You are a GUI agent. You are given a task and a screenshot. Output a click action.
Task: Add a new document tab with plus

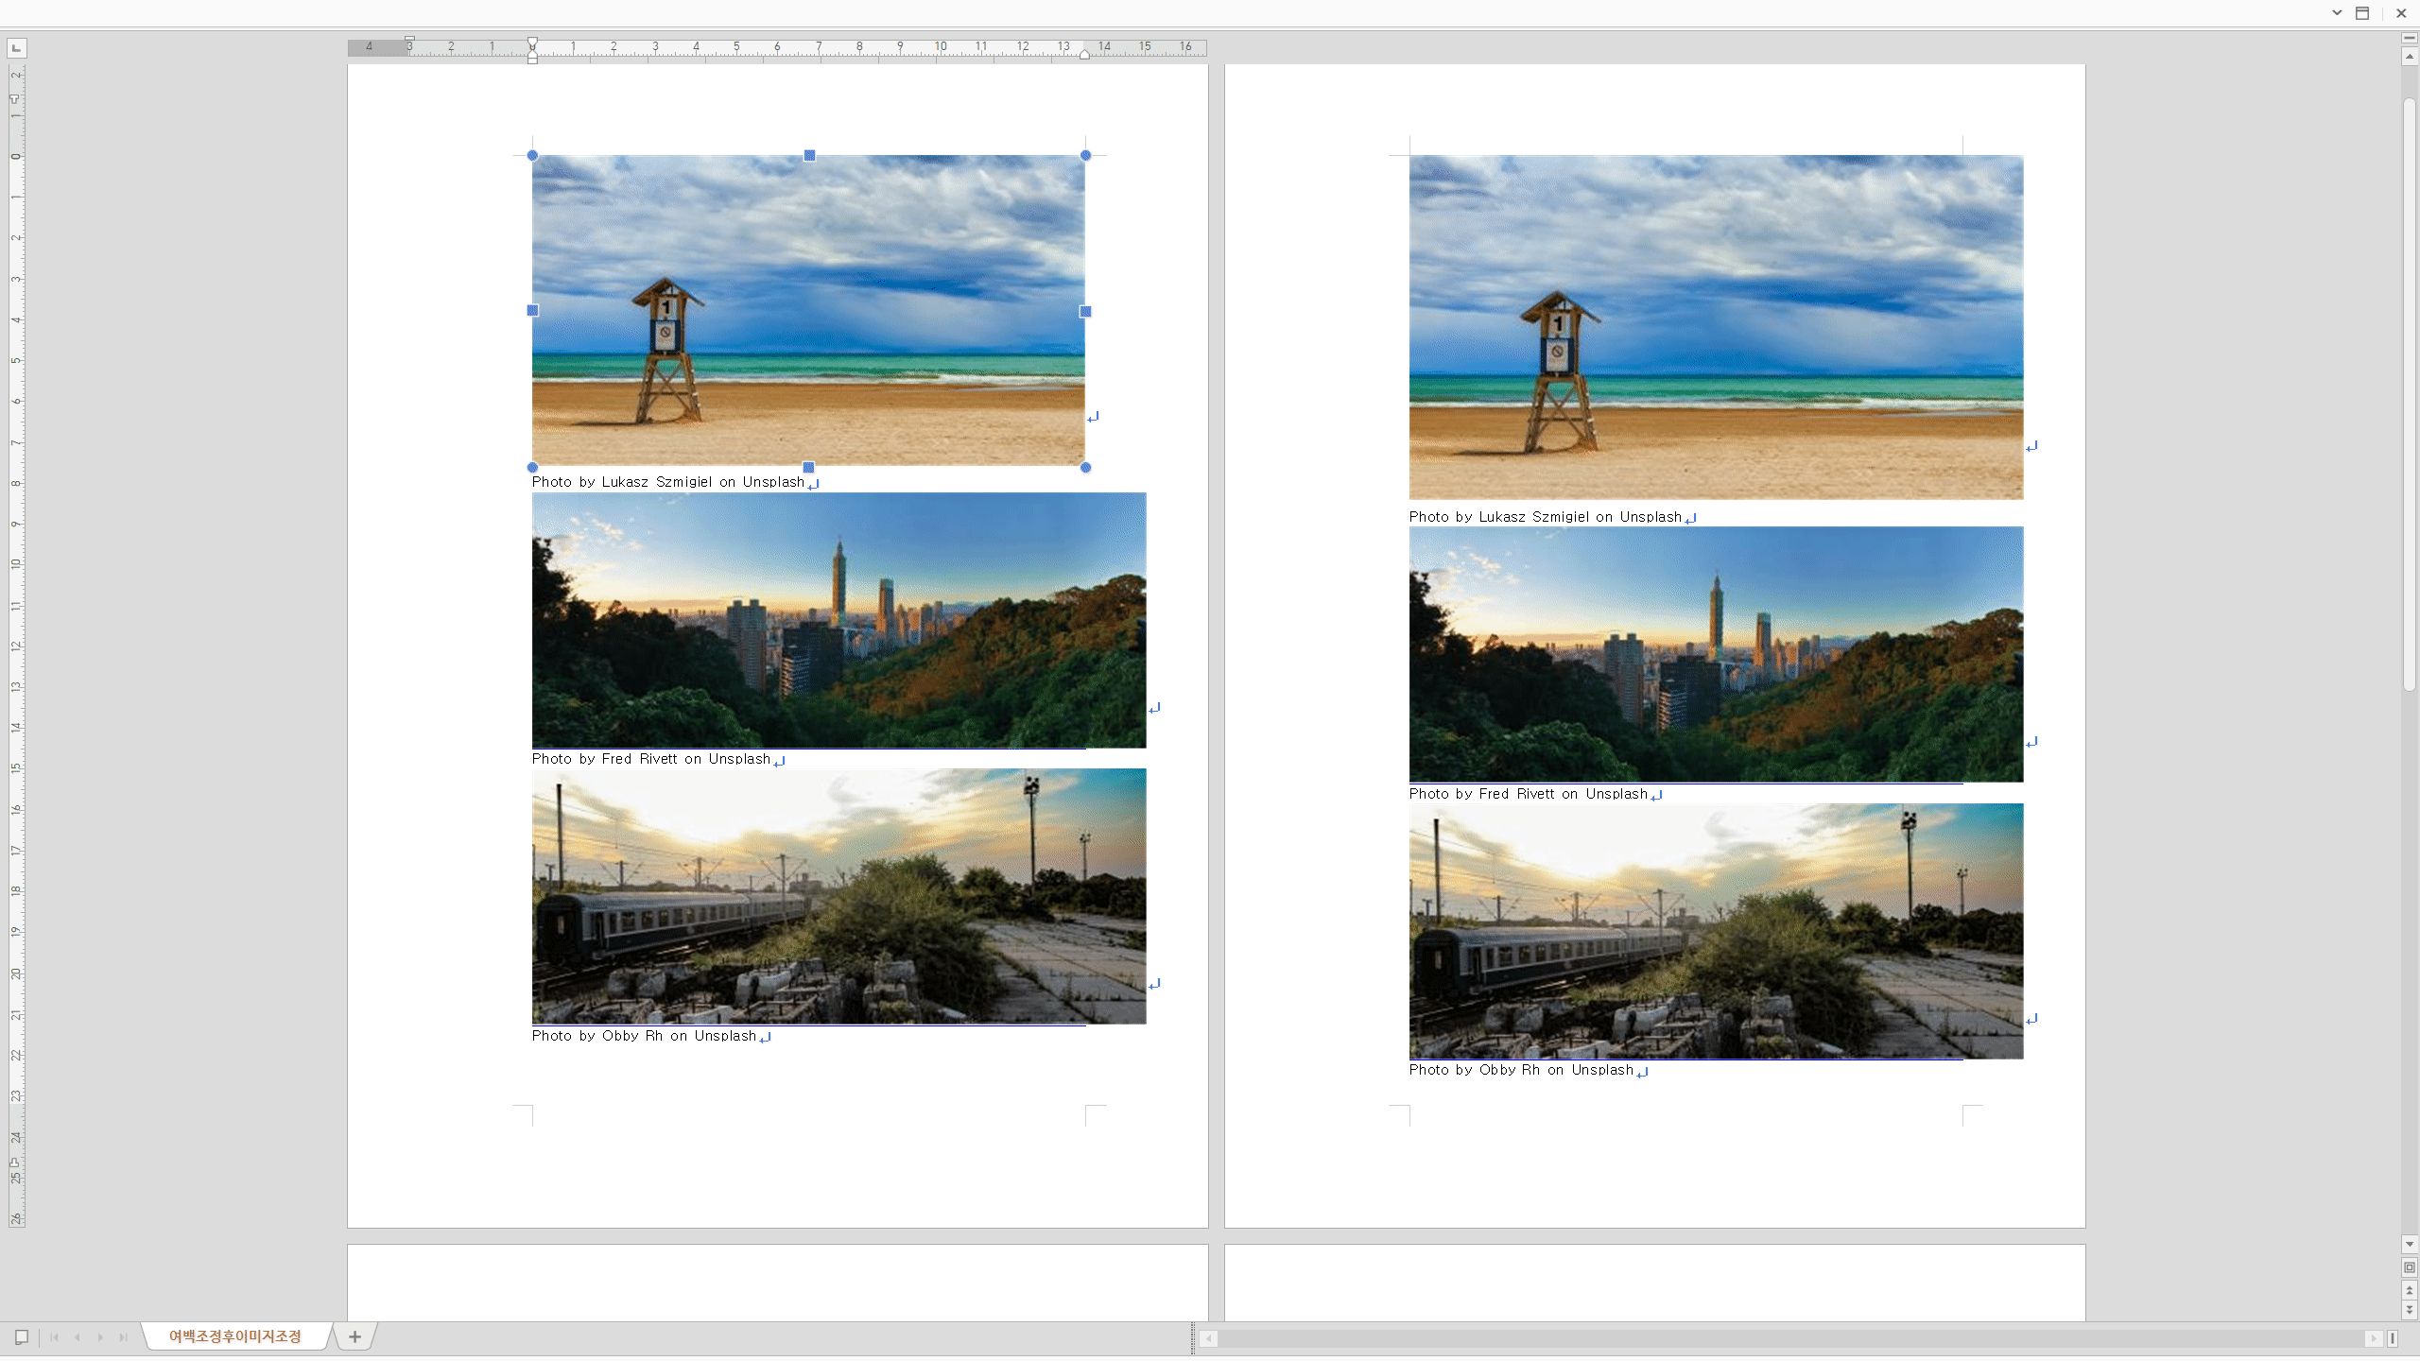[x=354, y=1336]
